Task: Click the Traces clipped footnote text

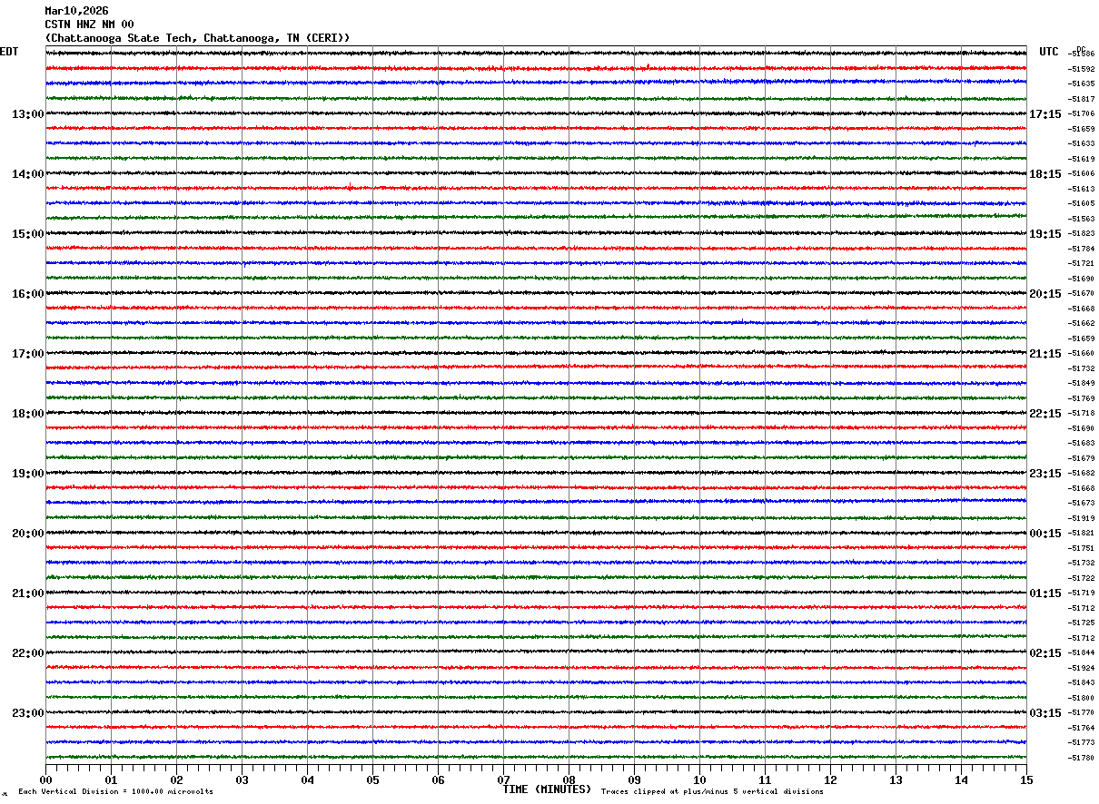Action: [712, 792]
